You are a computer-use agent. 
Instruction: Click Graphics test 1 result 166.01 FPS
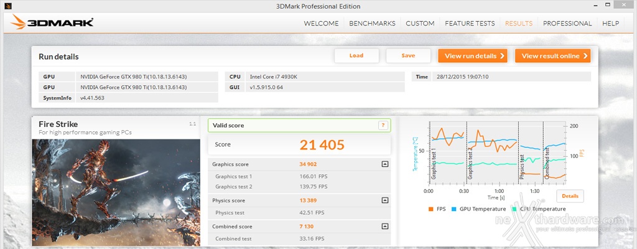point(314,177)
